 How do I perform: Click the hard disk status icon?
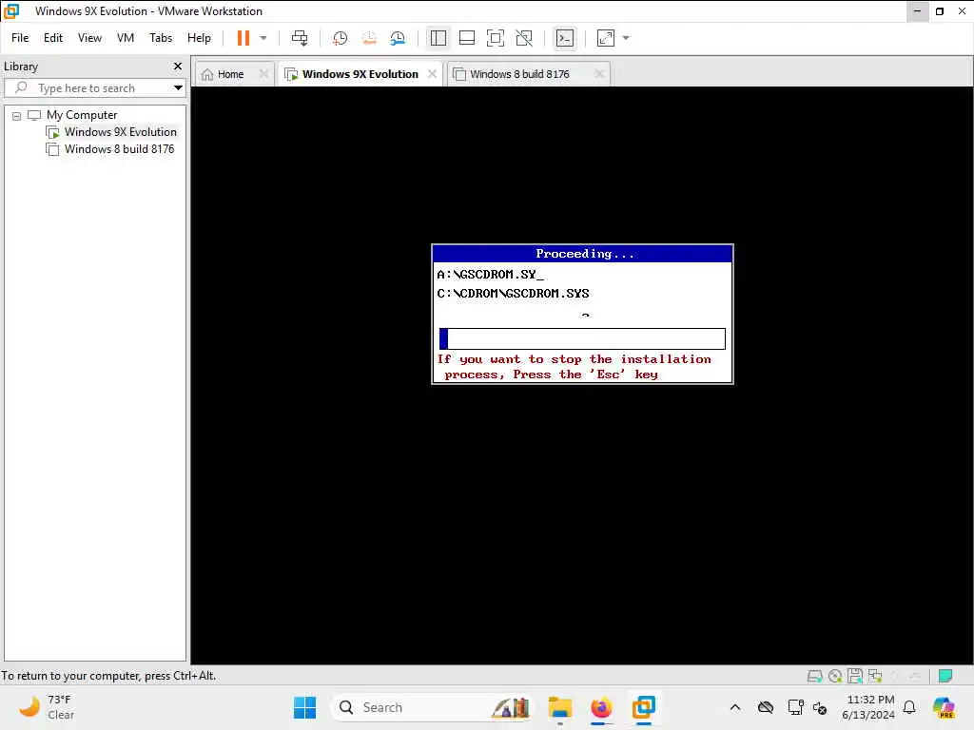coord(815,676)
